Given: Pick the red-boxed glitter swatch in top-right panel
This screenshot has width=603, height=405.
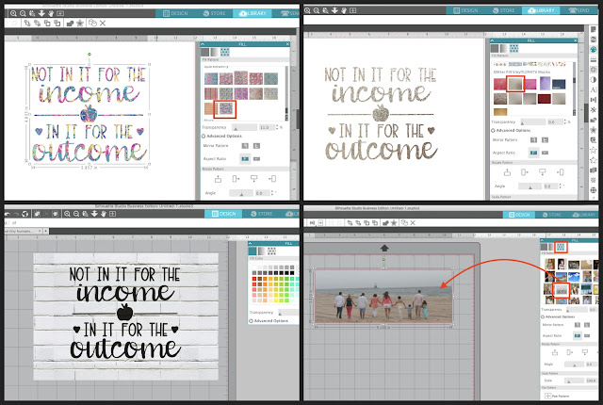Looking at the screenshot, I should [x=515, y=84].
